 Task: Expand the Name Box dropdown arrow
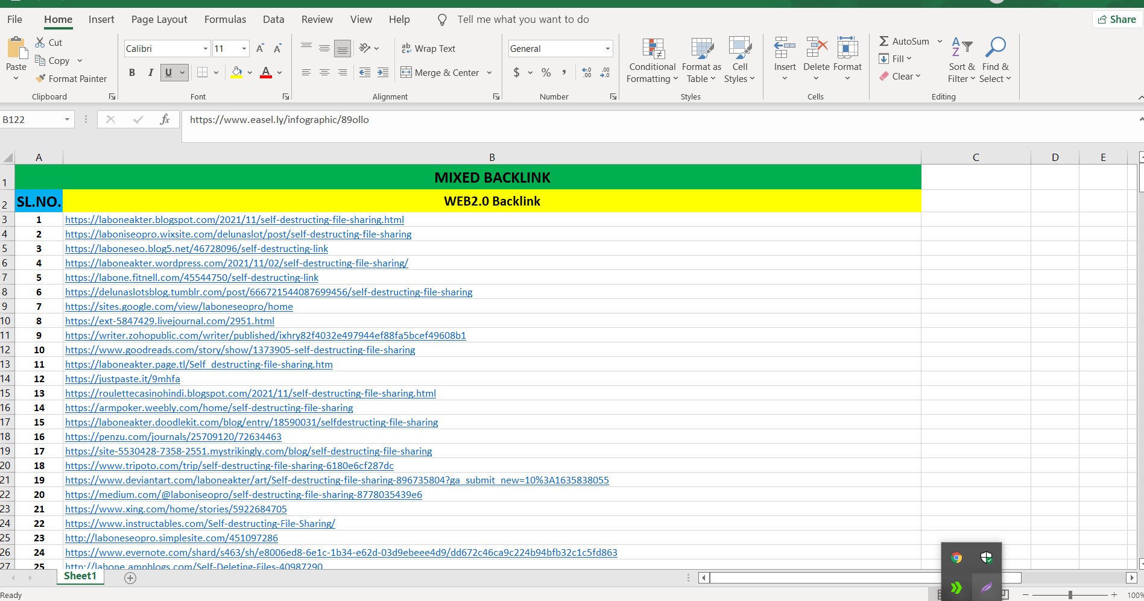tap(67, 119)
